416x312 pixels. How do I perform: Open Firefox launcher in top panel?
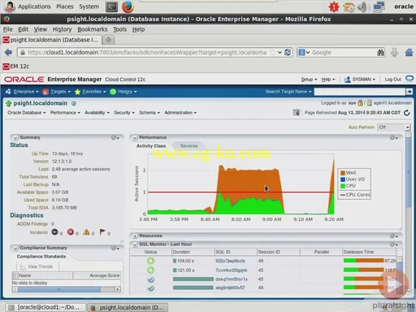pos(128,6)
